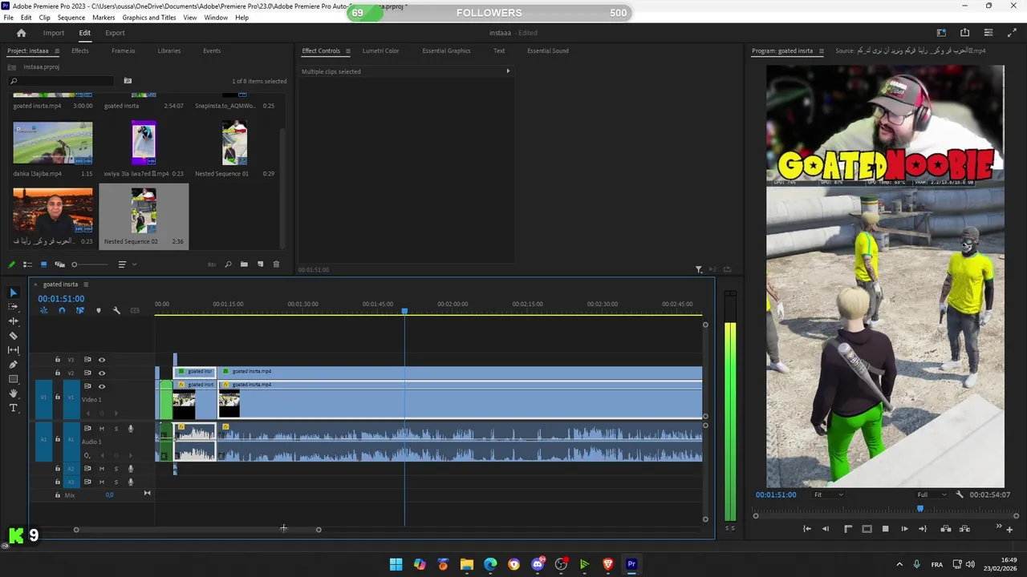Click the New Bin folder icon
This screenshot has width=1027, height=577.
pyautogui.click(x=244, y=264)
